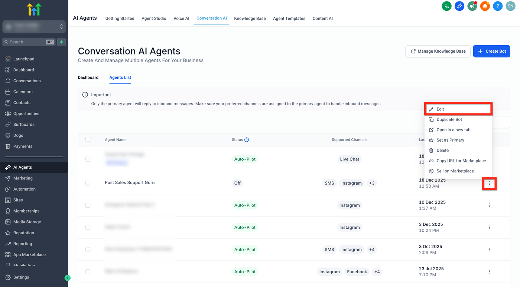Collapse the sidebar with the green arrow

tap(67, 278)
